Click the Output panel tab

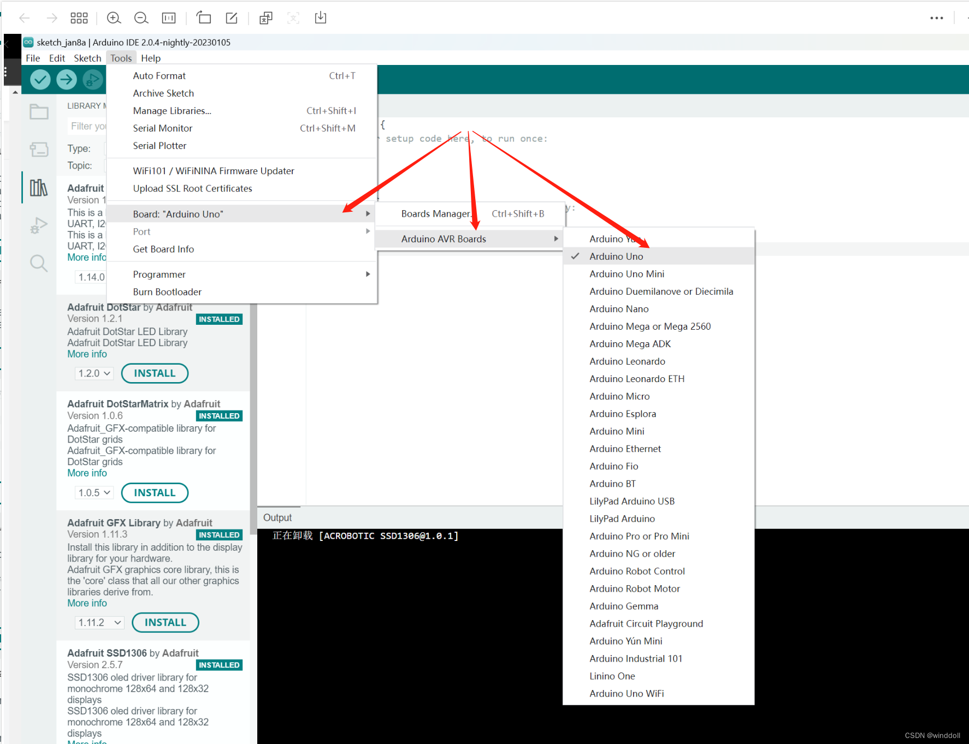click(x=277, y=517)
